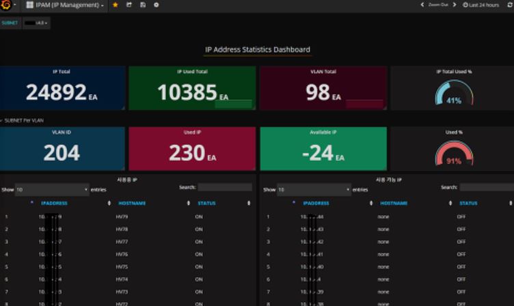Save the dashboard with the disk icon
This screenshot has width=514, height=306.
coord(143,5)
